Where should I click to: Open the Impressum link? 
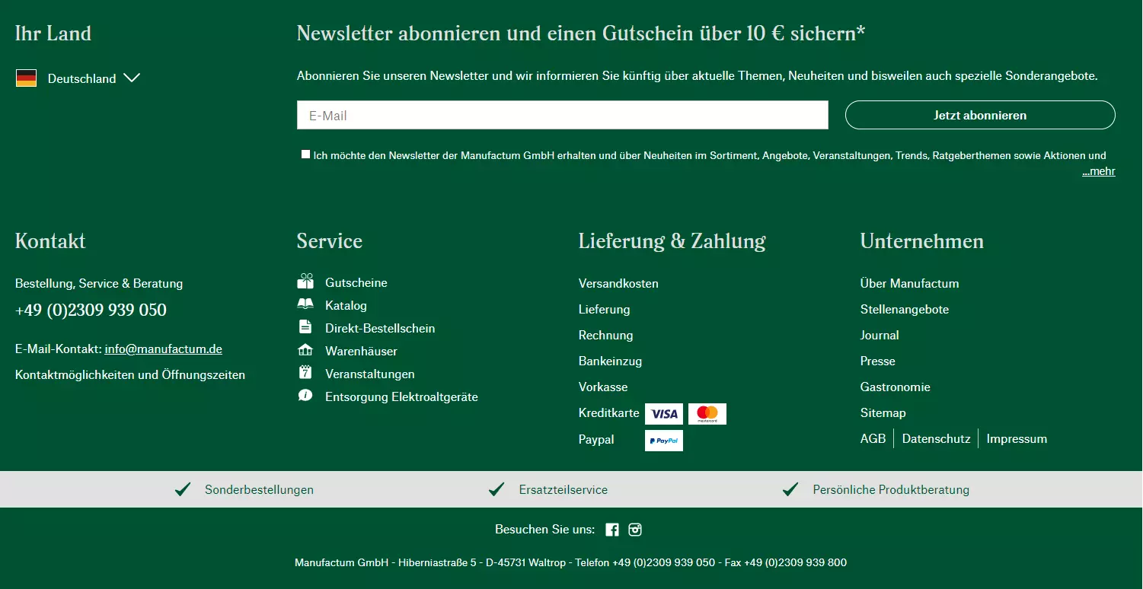[x=1017, y=438]
